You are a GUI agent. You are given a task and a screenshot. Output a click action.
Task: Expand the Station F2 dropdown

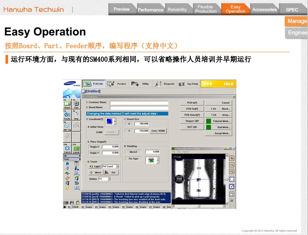point(109,179)
